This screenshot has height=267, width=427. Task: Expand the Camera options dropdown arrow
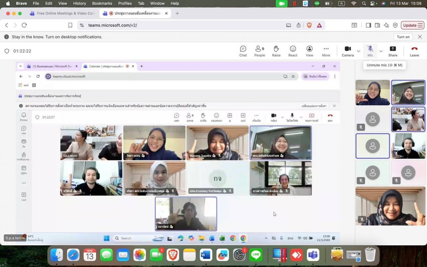click(358, 51)
